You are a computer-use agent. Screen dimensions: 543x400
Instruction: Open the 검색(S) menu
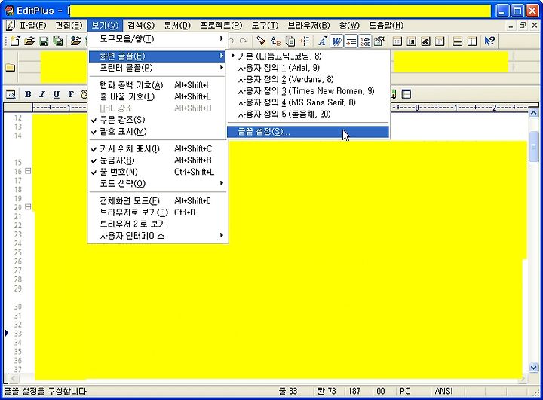click(141, 26)
